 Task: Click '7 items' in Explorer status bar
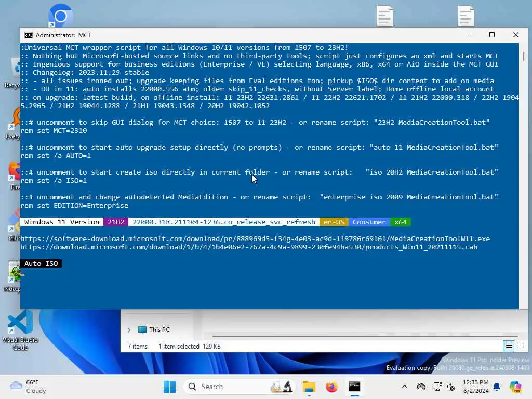pos(137,347)
